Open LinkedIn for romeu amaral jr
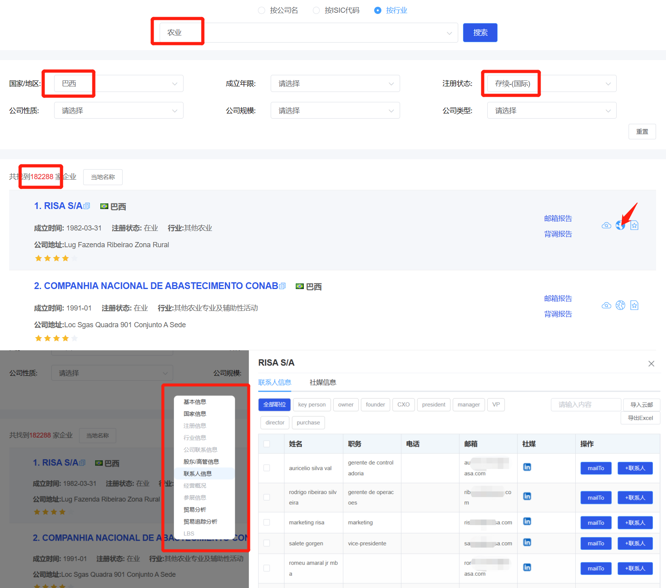Screen dimensions: 666x588 (x=527, y=567)
